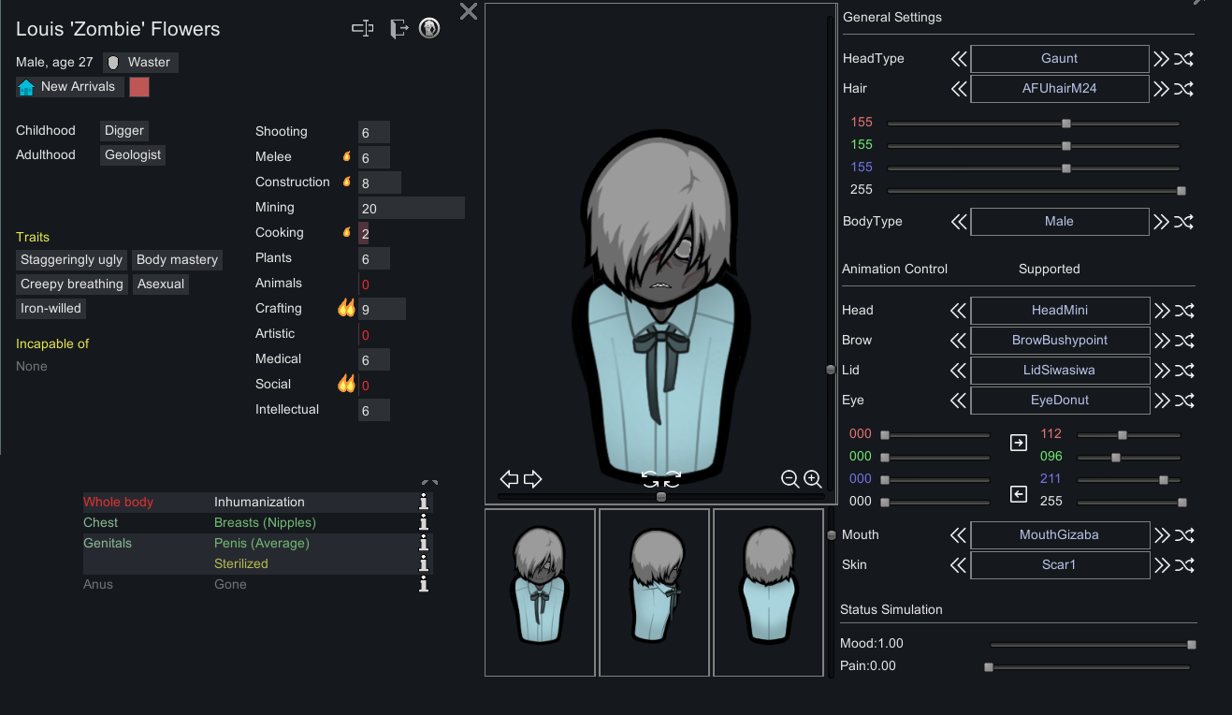Adjust the Mood slider
Screen dimensions: 1232x715
coord(1092,644)
